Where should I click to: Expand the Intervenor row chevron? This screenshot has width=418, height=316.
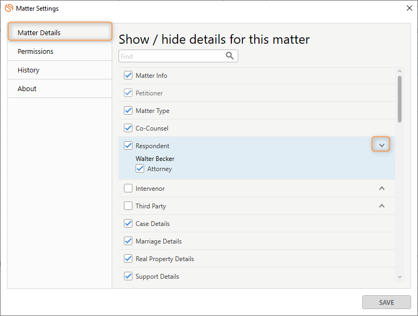(x=381, y=188)
